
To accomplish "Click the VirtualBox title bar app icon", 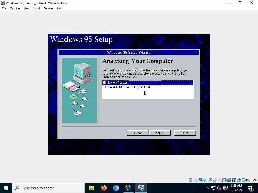I will (3, 3).
